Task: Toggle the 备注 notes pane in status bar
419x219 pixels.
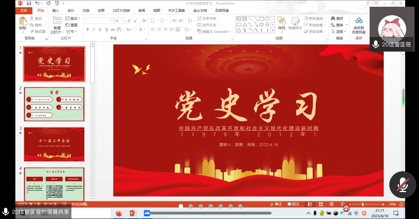Action: tap(276, 204)
